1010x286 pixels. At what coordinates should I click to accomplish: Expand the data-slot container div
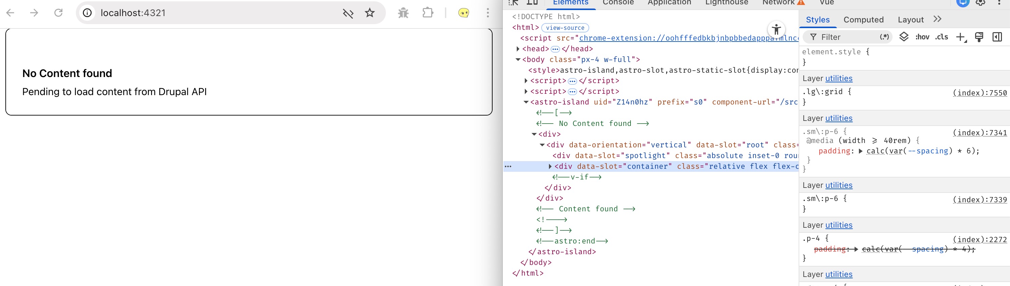click(550, 166)
